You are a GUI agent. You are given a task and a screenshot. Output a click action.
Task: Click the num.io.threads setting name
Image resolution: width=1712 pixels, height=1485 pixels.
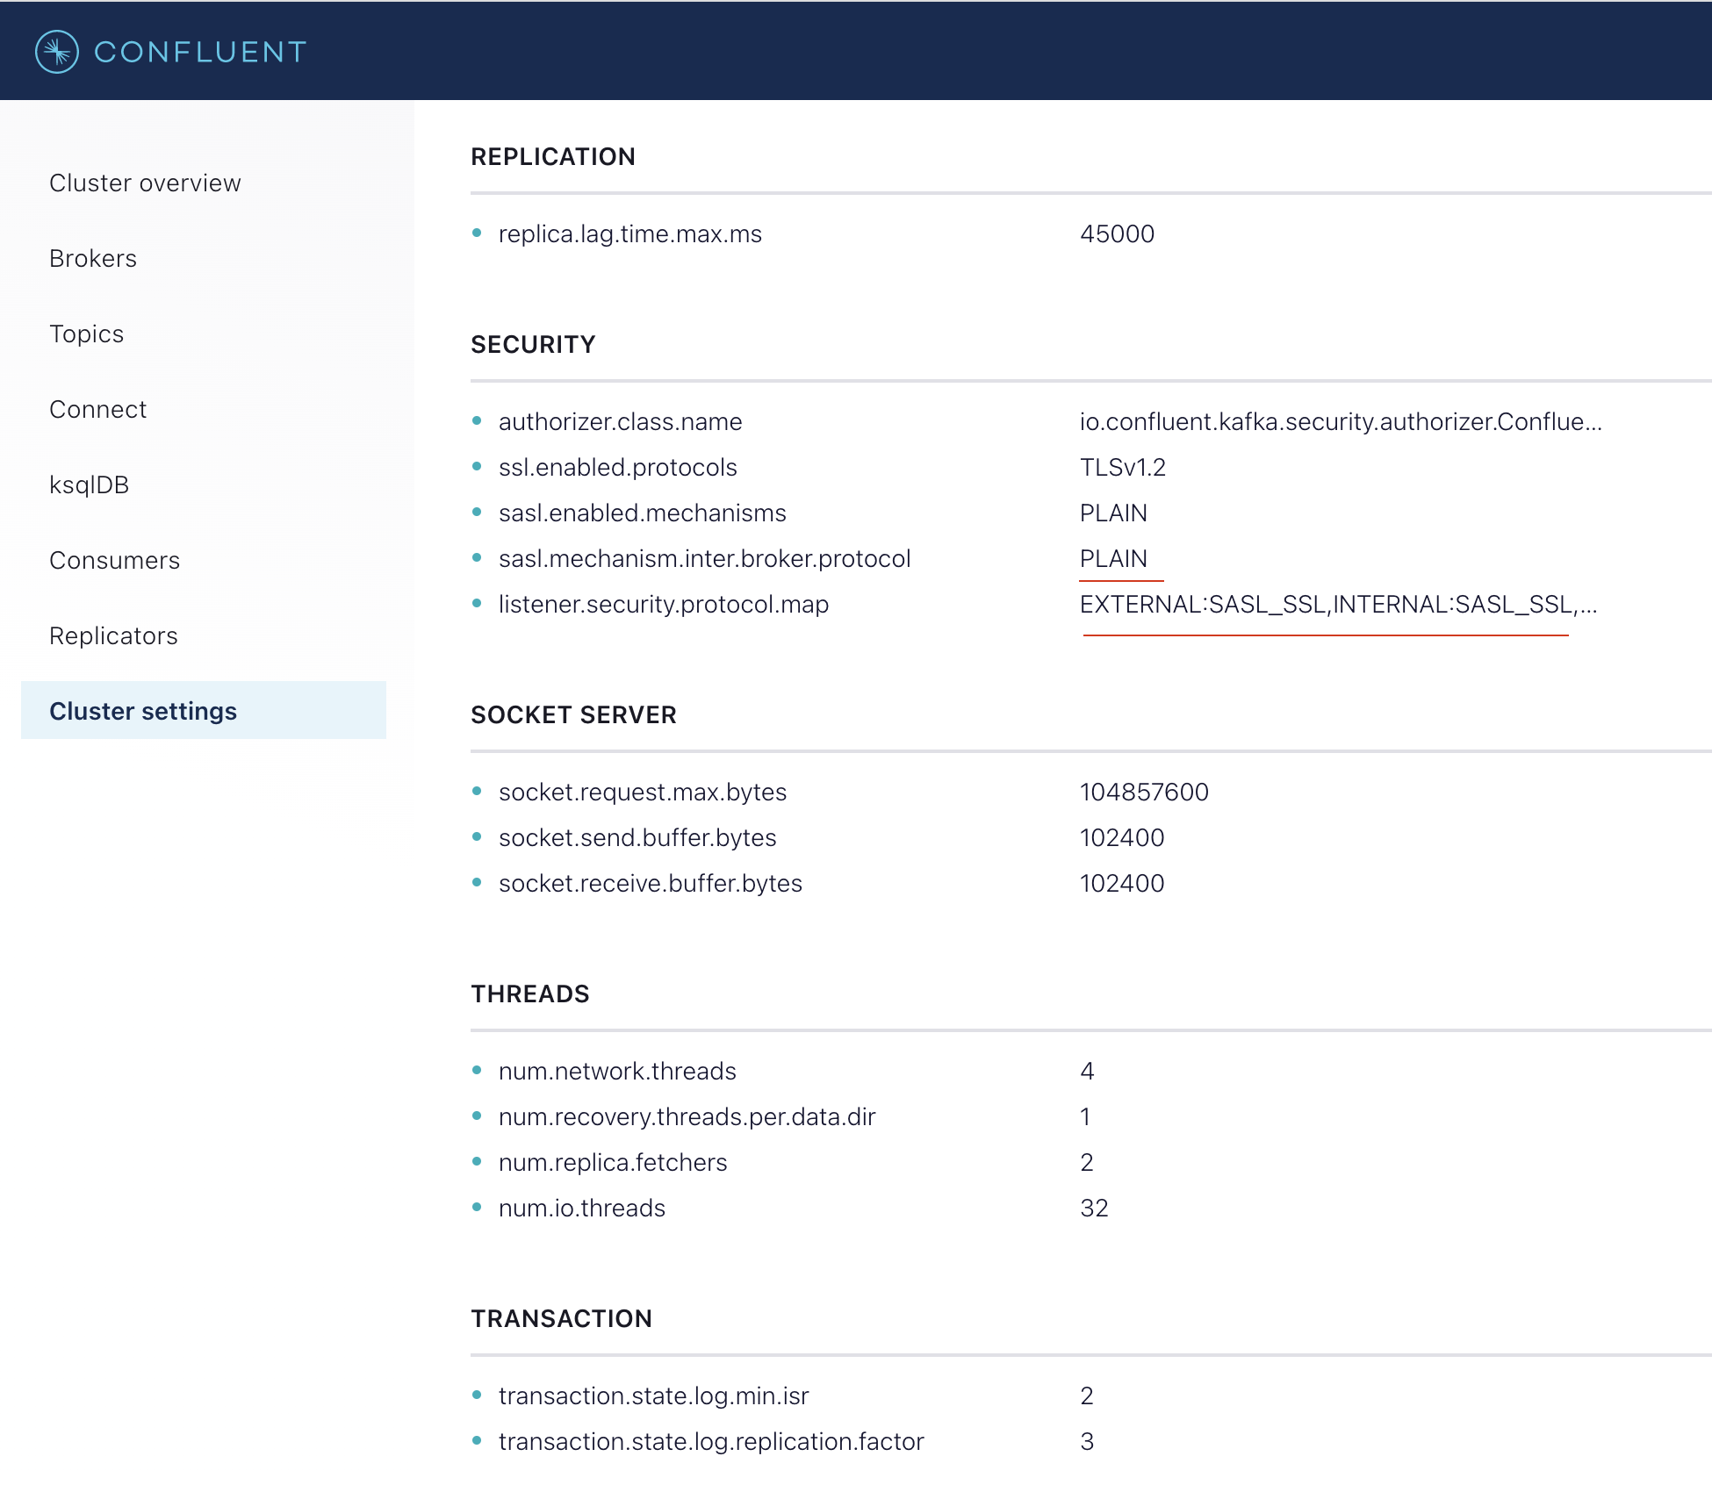581,1208
